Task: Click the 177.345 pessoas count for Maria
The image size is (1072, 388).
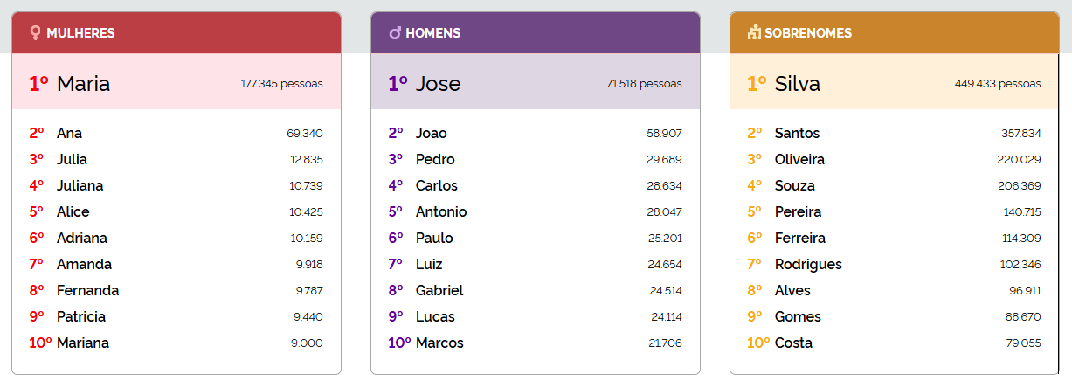Action: (281, 84)
